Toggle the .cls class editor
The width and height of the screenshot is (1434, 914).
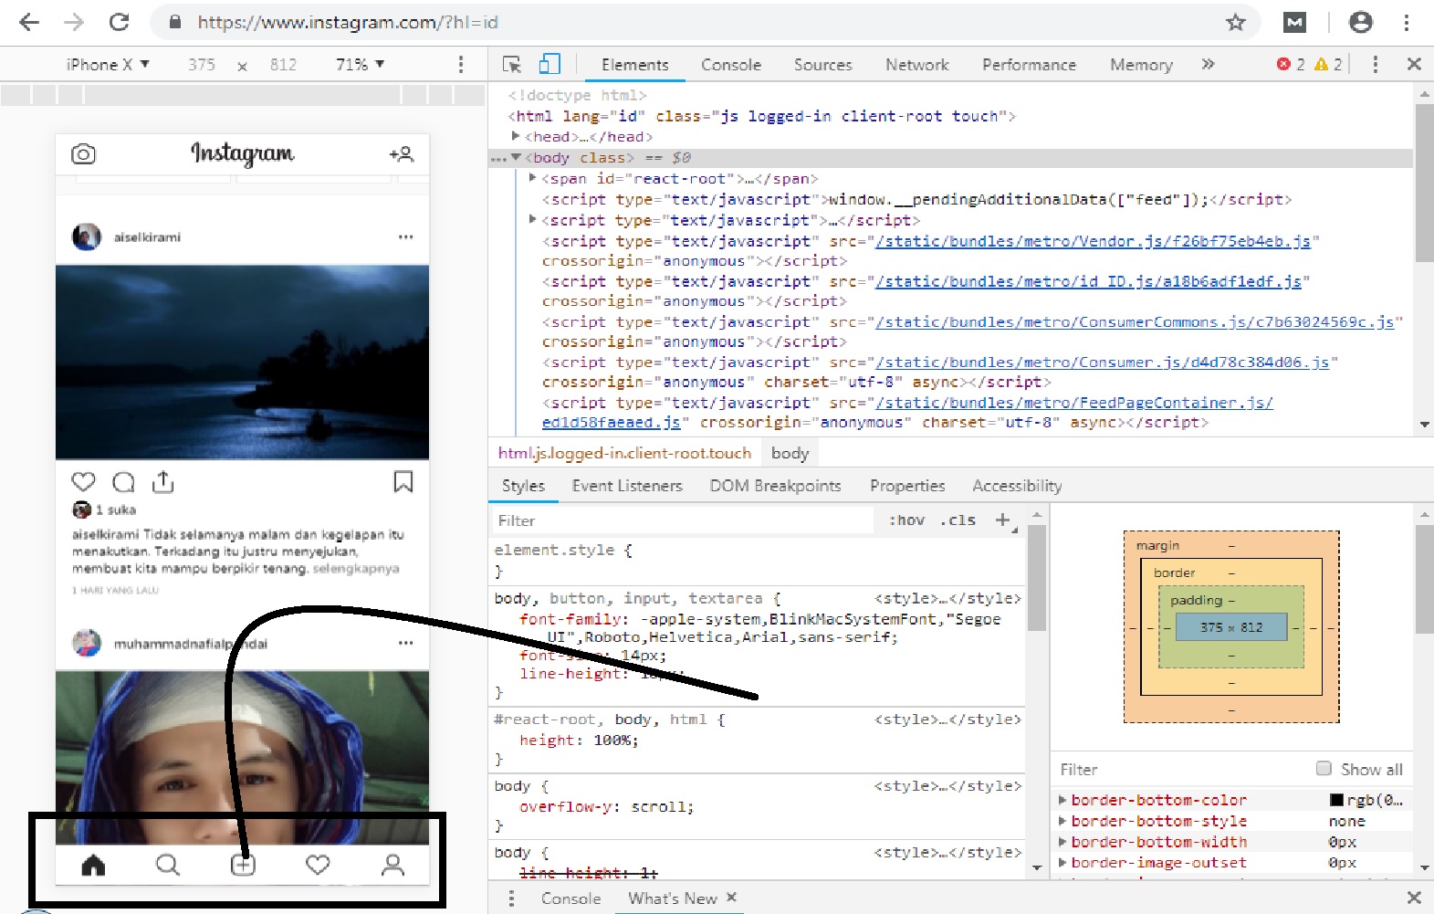(958, 520)
